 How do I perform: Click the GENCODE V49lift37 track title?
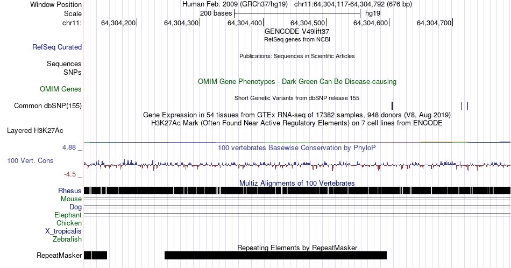[297, 32]
